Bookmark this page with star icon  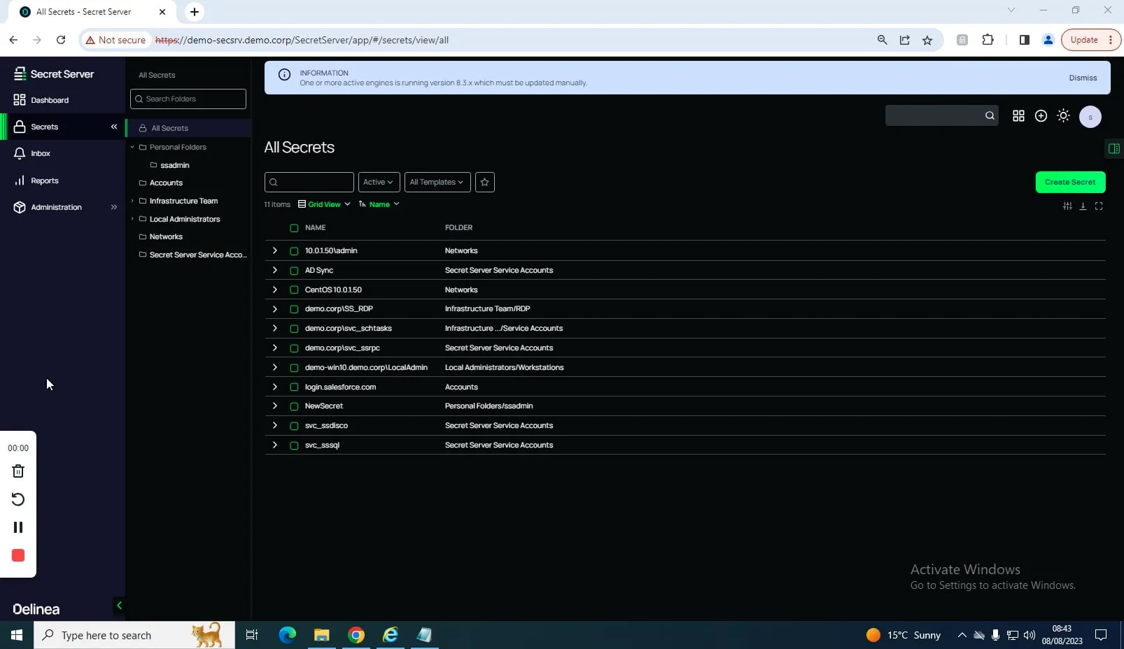(927, 40)
